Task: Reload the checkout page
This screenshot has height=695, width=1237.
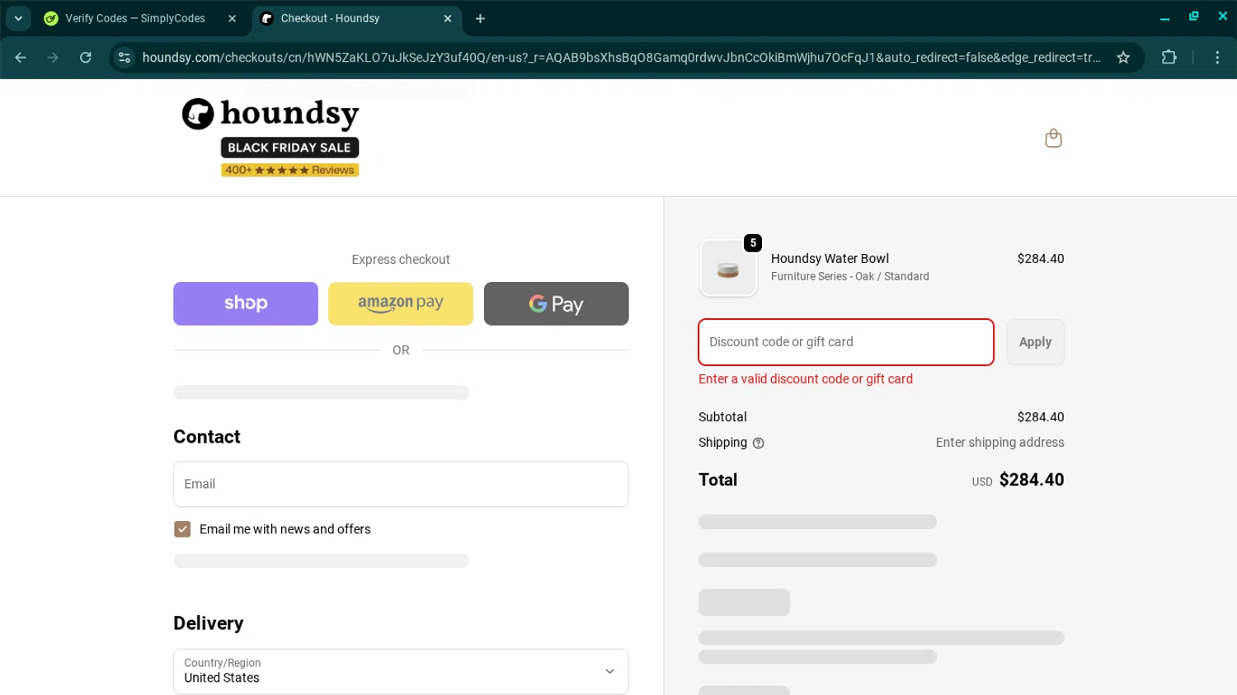Action: point(86,58)
